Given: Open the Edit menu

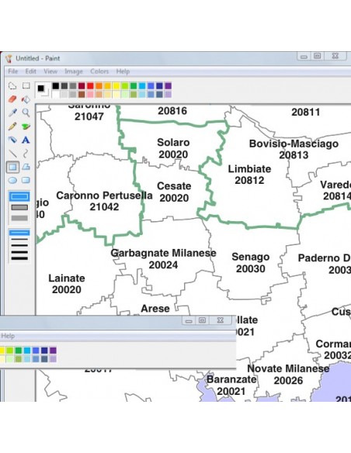Looking at the screenshot, I should [x=30, y=71].
